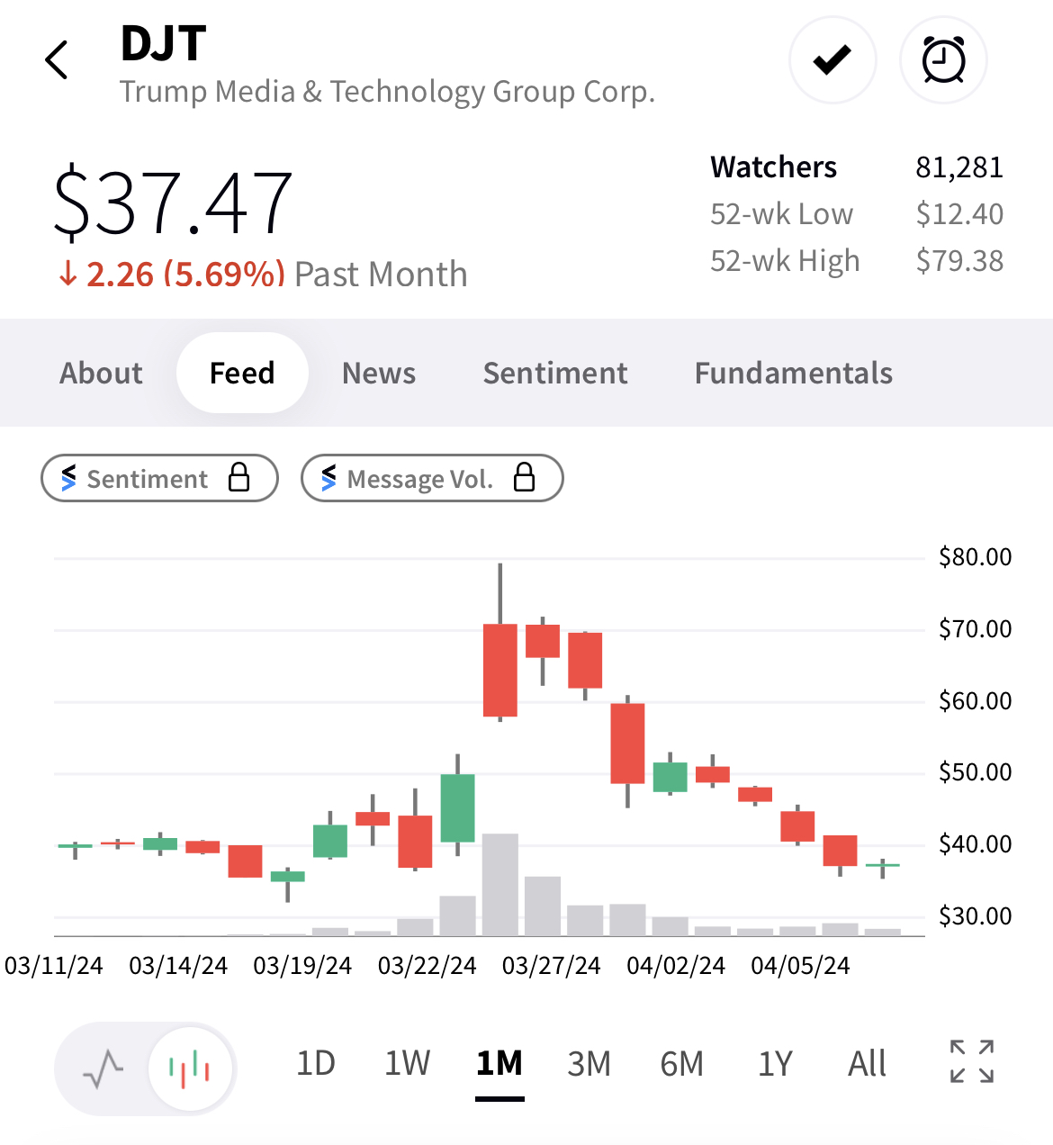
Task: Show All-time chart range
Action: click(867, 1064)
